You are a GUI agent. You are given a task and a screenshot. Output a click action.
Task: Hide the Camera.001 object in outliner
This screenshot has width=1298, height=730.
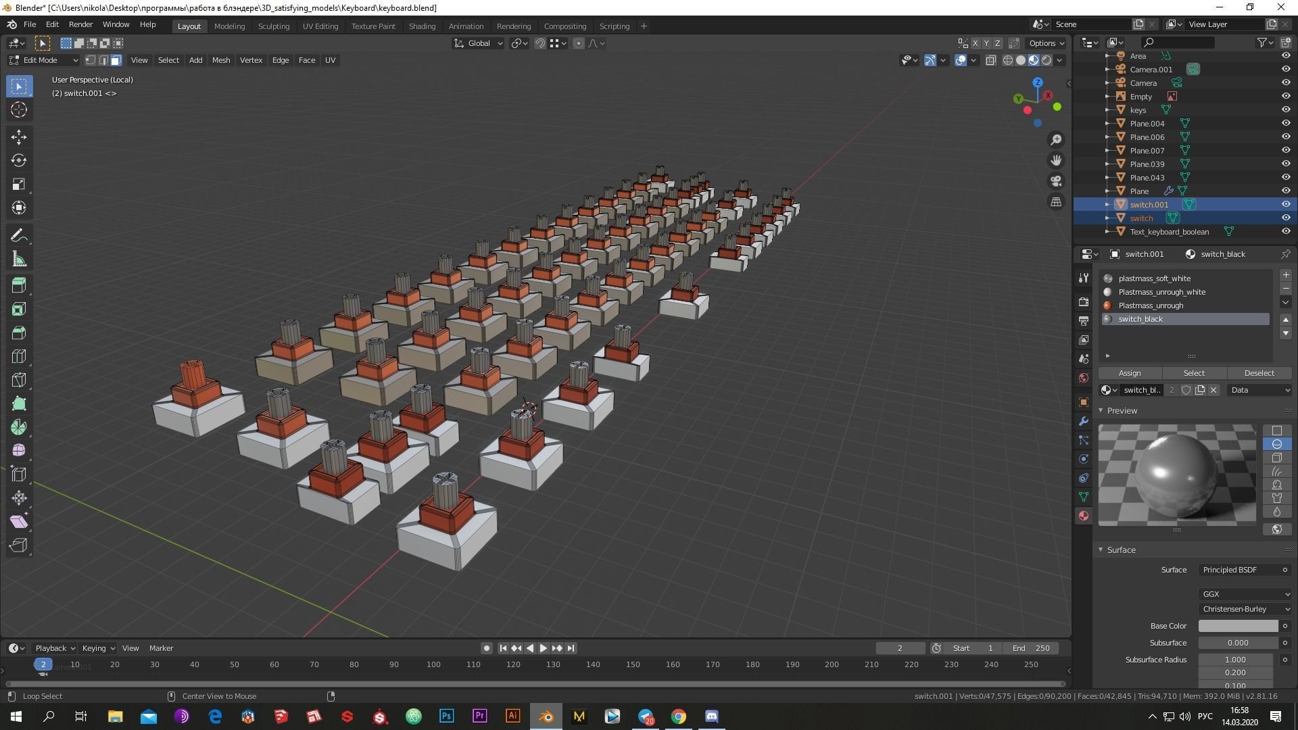pos(1286,69)
